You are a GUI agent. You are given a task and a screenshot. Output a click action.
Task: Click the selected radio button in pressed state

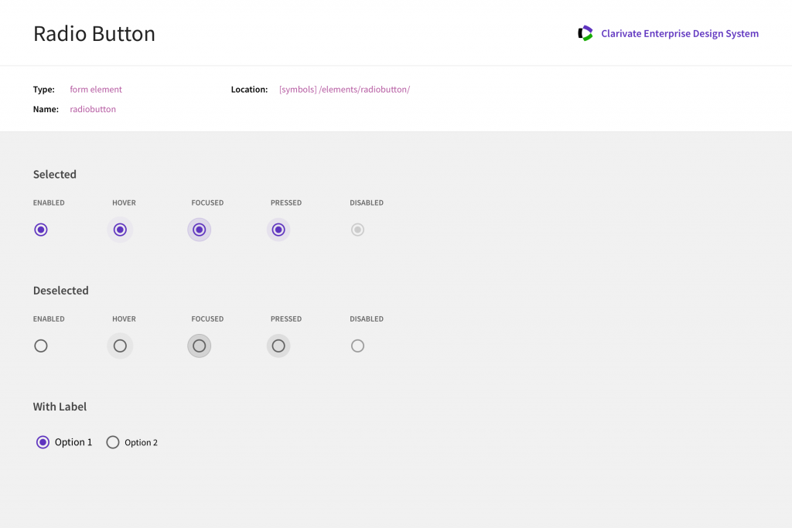pos(278,230)
